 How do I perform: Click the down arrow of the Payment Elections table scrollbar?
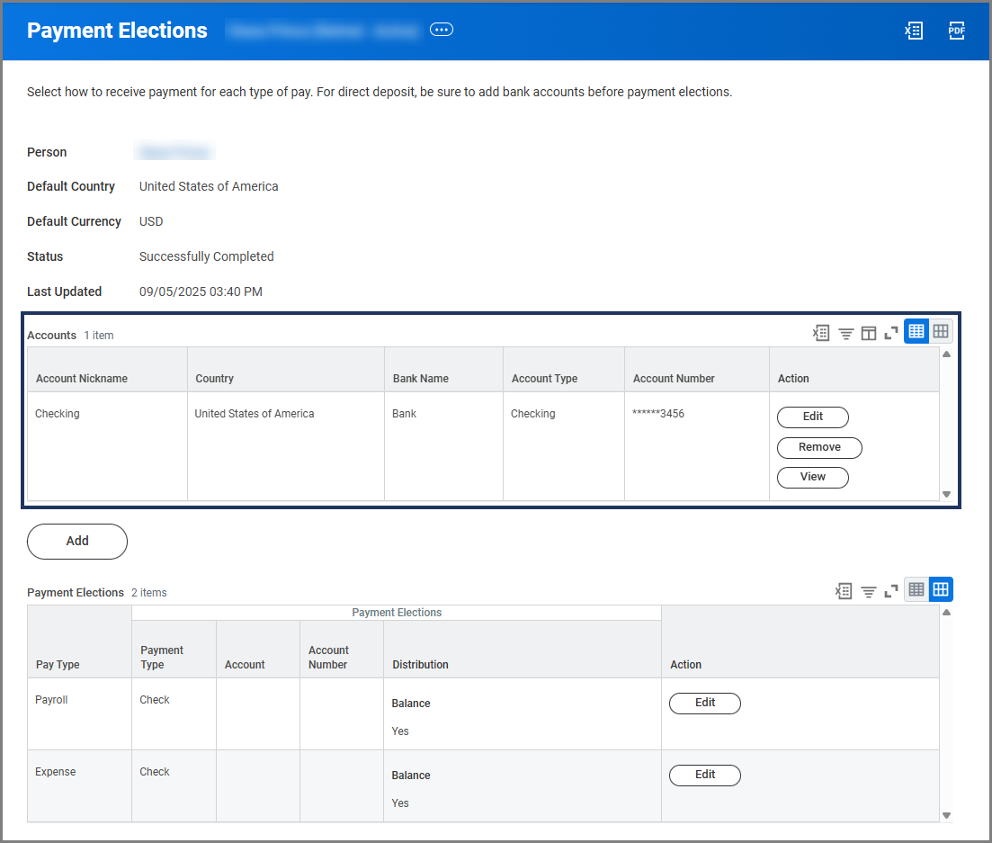(x=946, y=815)
